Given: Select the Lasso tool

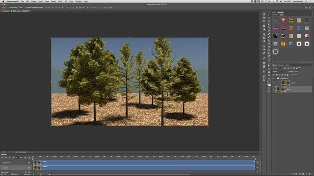Looking at the screenshot, I should pos(269,21).
